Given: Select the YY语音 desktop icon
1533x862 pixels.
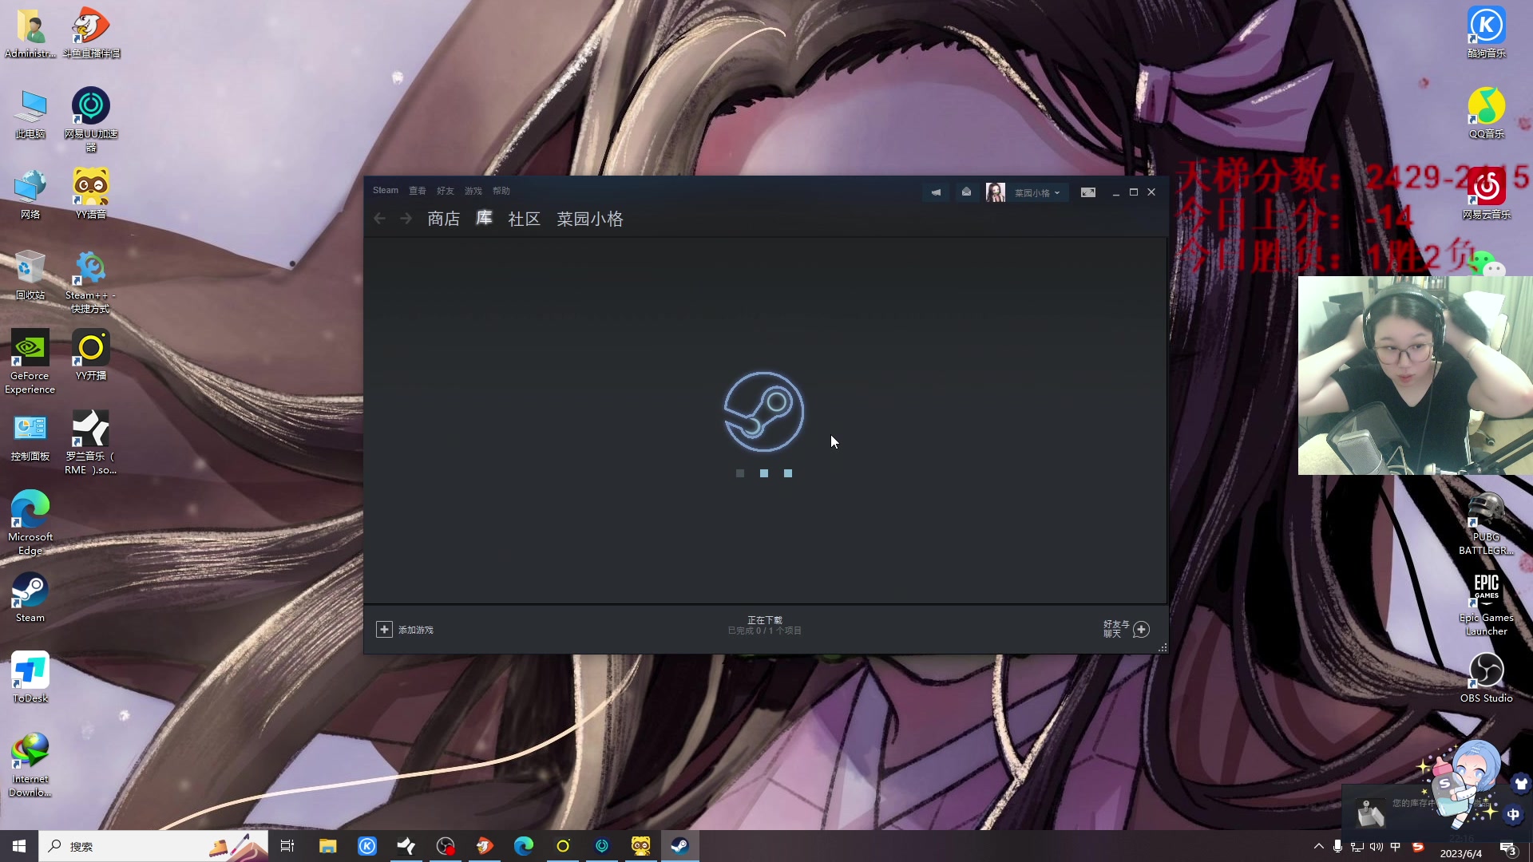Looking at the screenshot, I should point(91,194).
